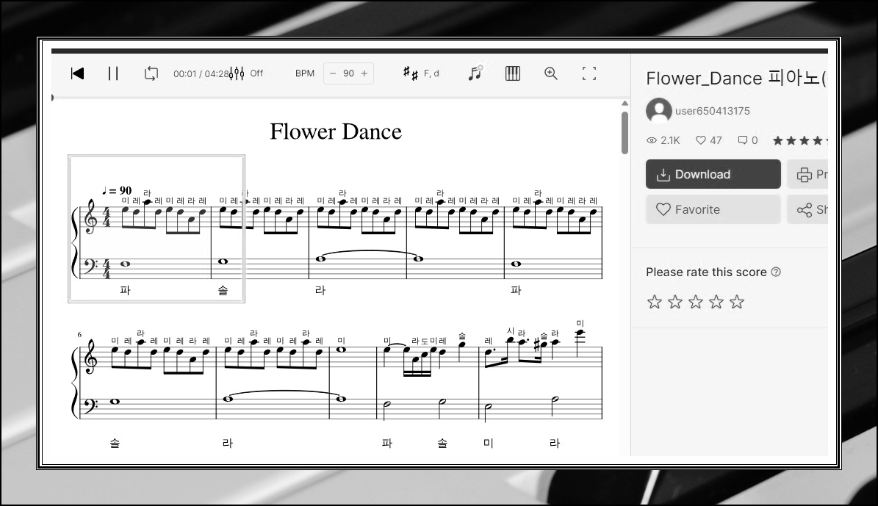Share the score via share button
Image resolution: width=878 pixels, height=506 pixels.
pyautogui.click(x=807, y=209)
